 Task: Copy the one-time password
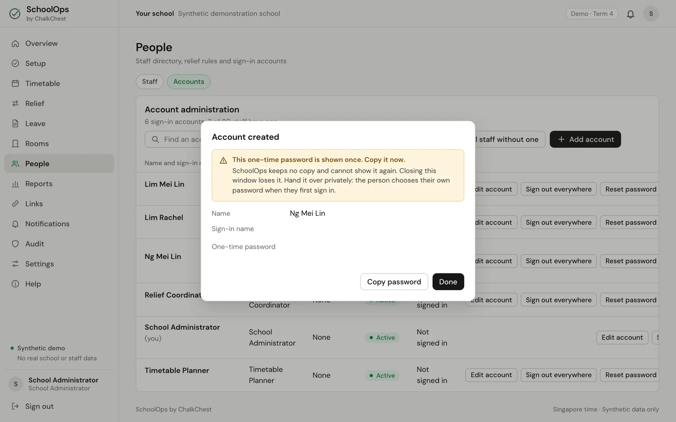[394, 282]
